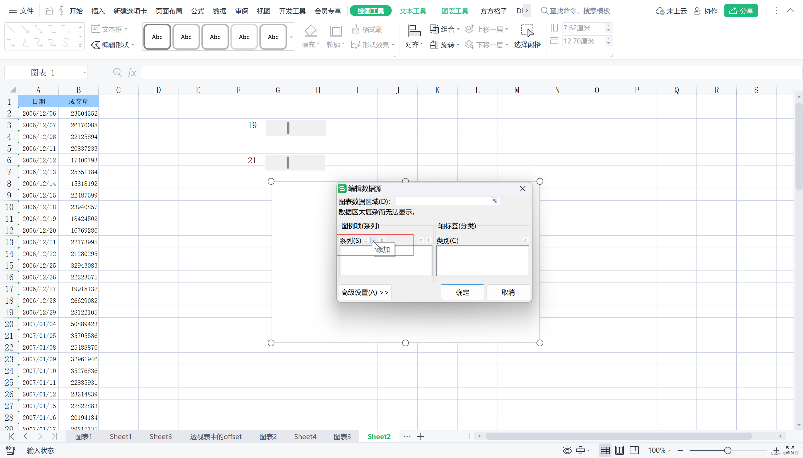The image size is (803, 458).
Task: Select the third Abc shape style
Action: tap(215, 37)
